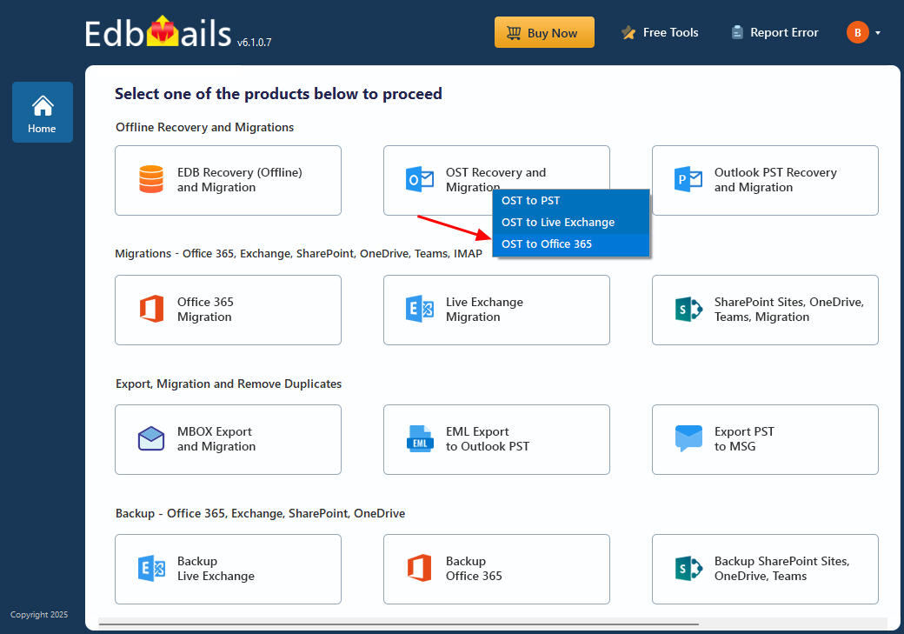The width and height of the screenshot is (904, 634).
Task: Click the Live Exchange Migration icon
Action: [x=420, y=310]
